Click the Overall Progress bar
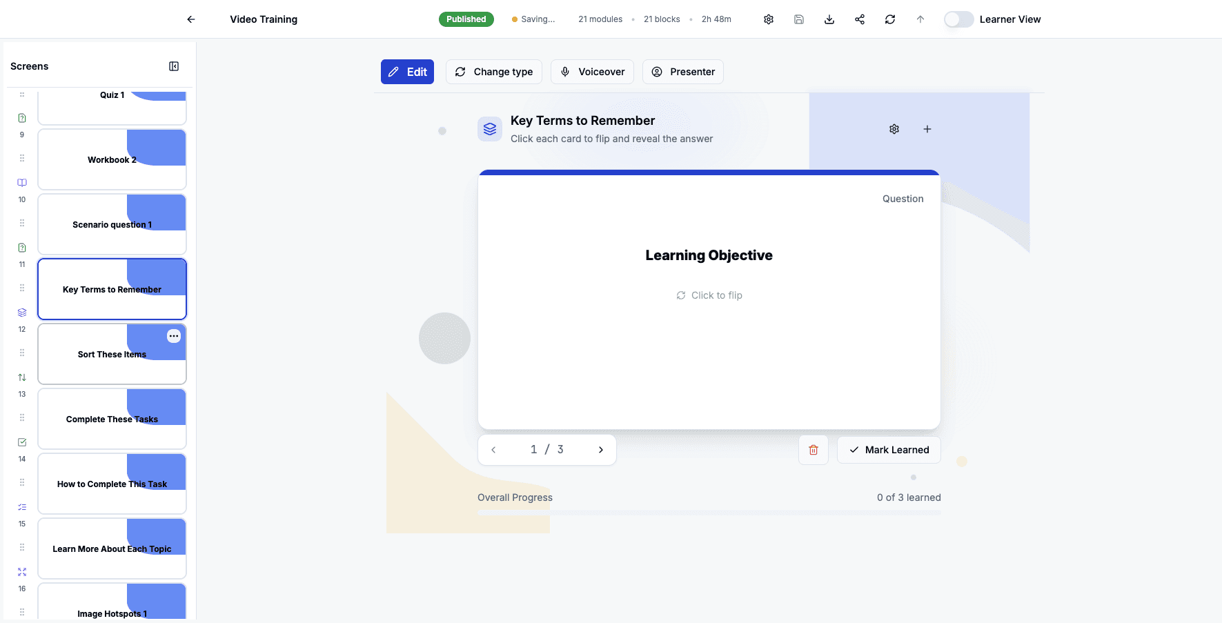The width and height of the screenshot is (1222, 623). (x=709, y=513)
